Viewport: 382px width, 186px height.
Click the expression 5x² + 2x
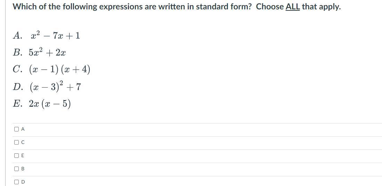(x=48, y=53)
